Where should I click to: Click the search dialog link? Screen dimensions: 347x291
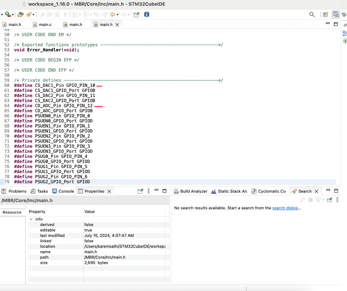click(285, 208)
